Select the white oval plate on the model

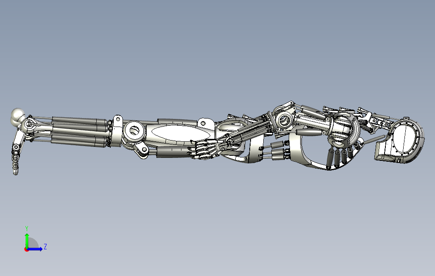click(181, 134)
